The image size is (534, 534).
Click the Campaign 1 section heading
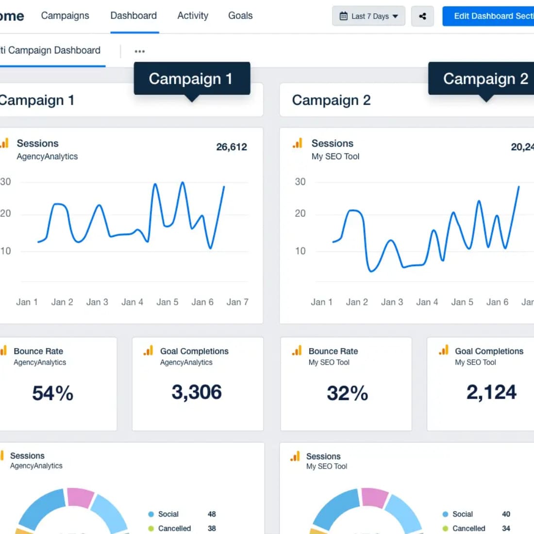[x=37, y=100]
